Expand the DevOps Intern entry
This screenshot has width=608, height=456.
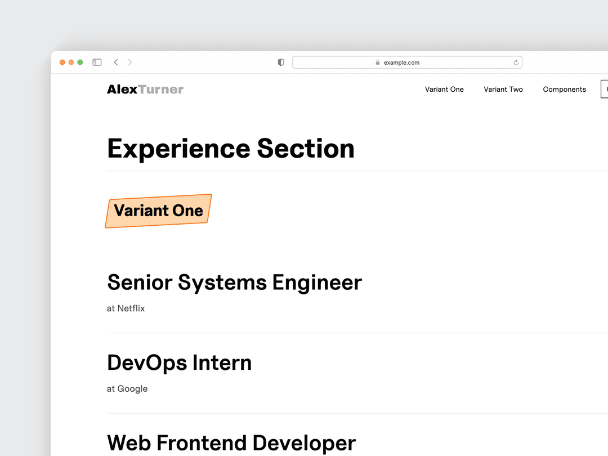pos(179,363)
